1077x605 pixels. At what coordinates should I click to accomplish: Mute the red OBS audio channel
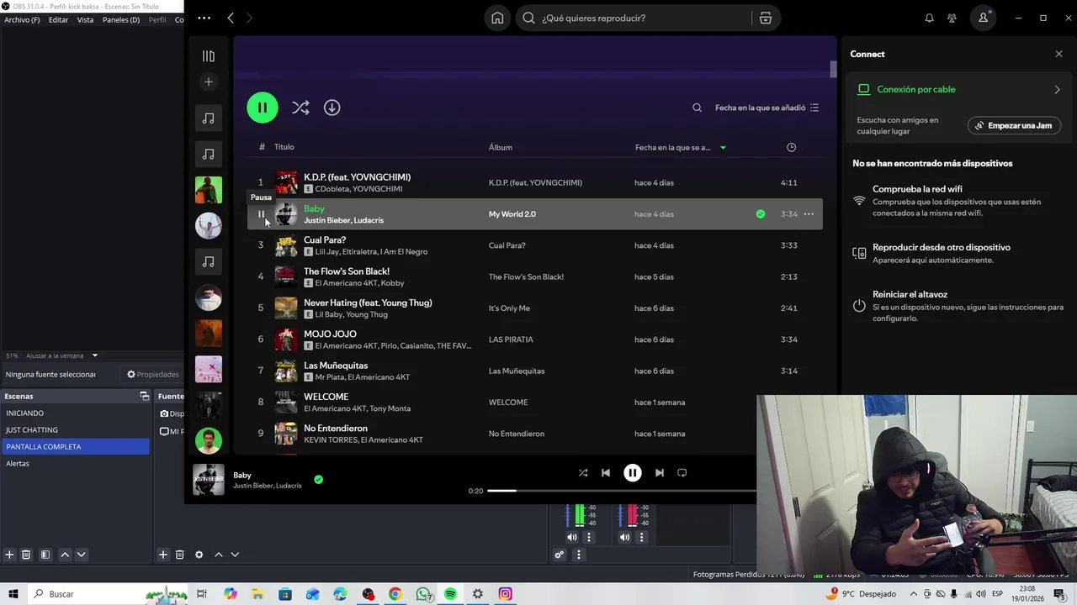tap(624, 537)
